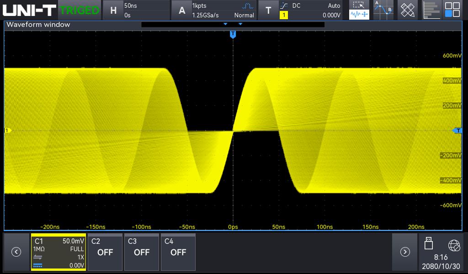Image resolution: width=468 pixels, height=274 pixels.
Task: Expand bottom panel with the right arrow
Action: click(404, 252)
